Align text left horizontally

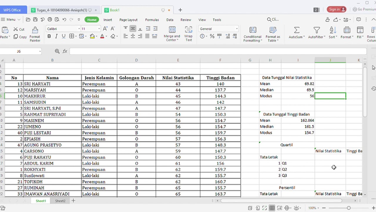click(x=125, y=36)
